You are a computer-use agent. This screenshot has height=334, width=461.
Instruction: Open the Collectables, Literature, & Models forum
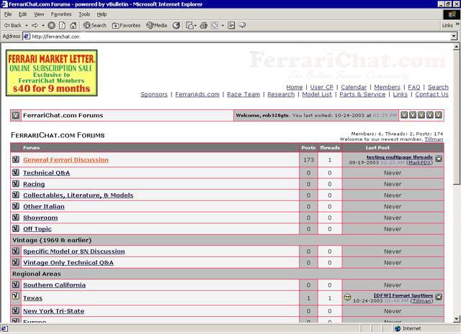pyautogui.click(x=79, y=195)
